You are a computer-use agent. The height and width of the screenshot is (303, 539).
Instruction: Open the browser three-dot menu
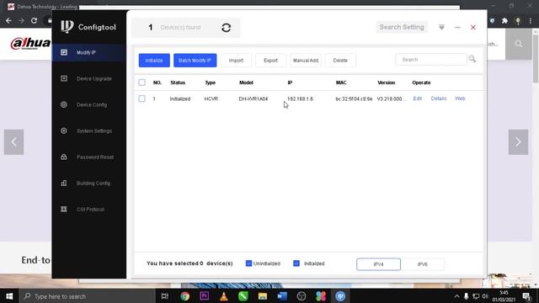pos(531,21)
